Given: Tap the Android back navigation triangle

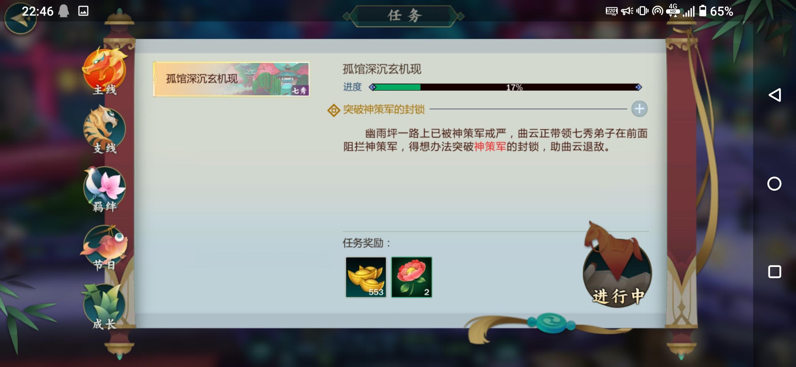Looking at the screenshot, I should pyautogui.click(x=775, y=95).
